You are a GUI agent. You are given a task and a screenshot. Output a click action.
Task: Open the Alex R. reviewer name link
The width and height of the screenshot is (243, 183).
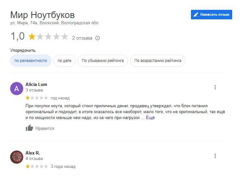[x=33, y=153]
